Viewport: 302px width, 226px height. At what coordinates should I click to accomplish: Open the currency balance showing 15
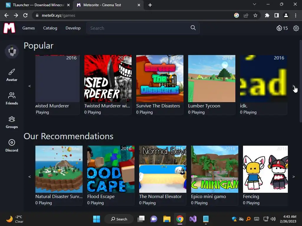click(282, 28)
